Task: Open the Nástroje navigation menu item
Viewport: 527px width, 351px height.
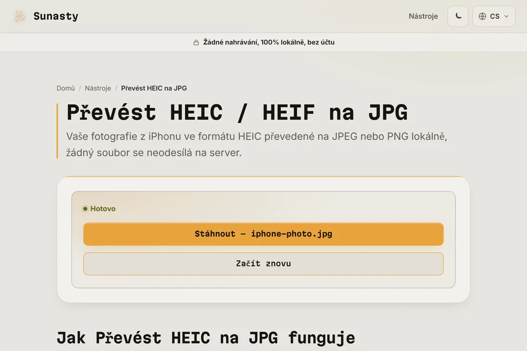Action: point(423,16)
